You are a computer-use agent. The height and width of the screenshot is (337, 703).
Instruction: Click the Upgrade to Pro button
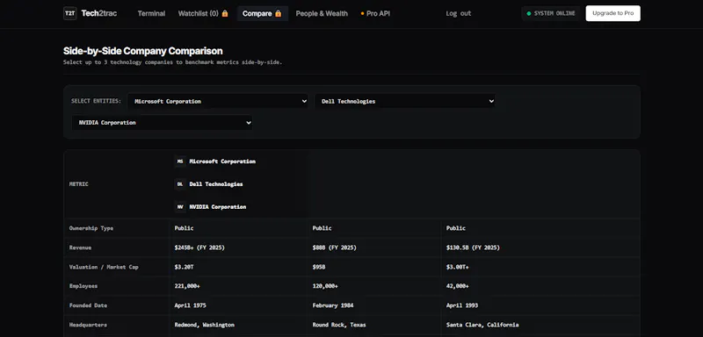tap(612, 13)
